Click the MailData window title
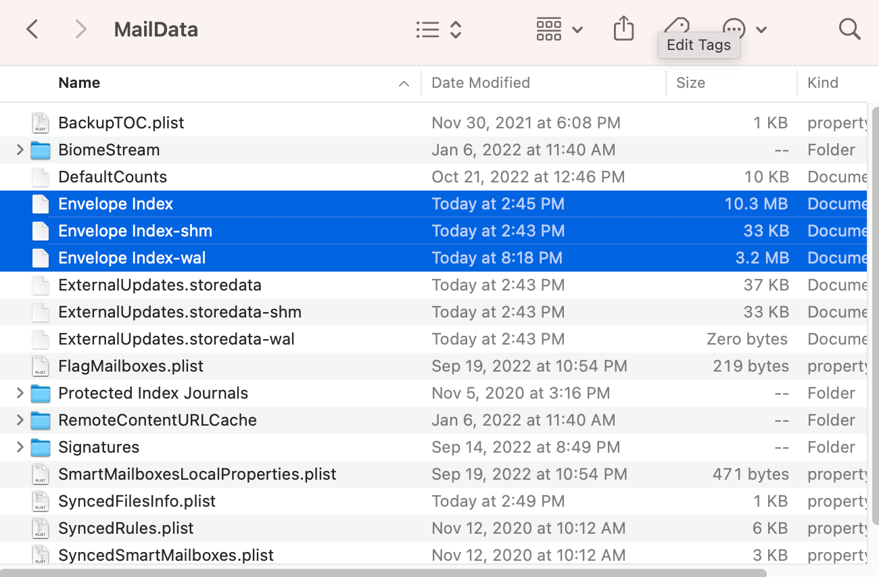 [156, 30]
